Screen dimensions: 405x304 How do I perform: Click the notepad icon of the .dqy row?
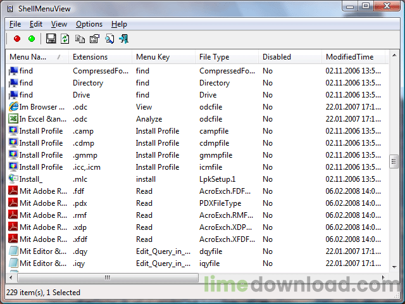(x=13, y=251)
